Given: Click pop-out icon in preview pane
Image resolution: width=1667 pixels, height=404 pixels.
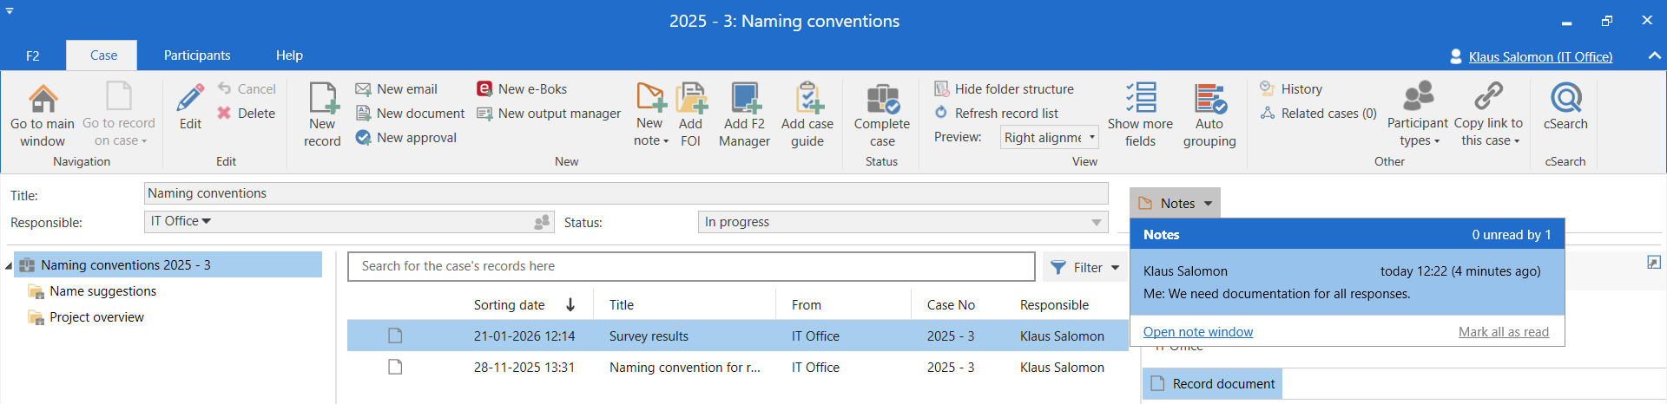Looking at the screenshot, I should (1654, 262).
